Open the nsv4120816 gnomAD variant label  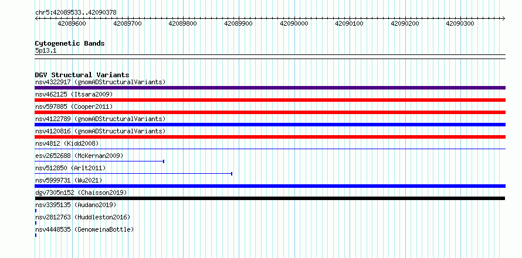(100, 131)
